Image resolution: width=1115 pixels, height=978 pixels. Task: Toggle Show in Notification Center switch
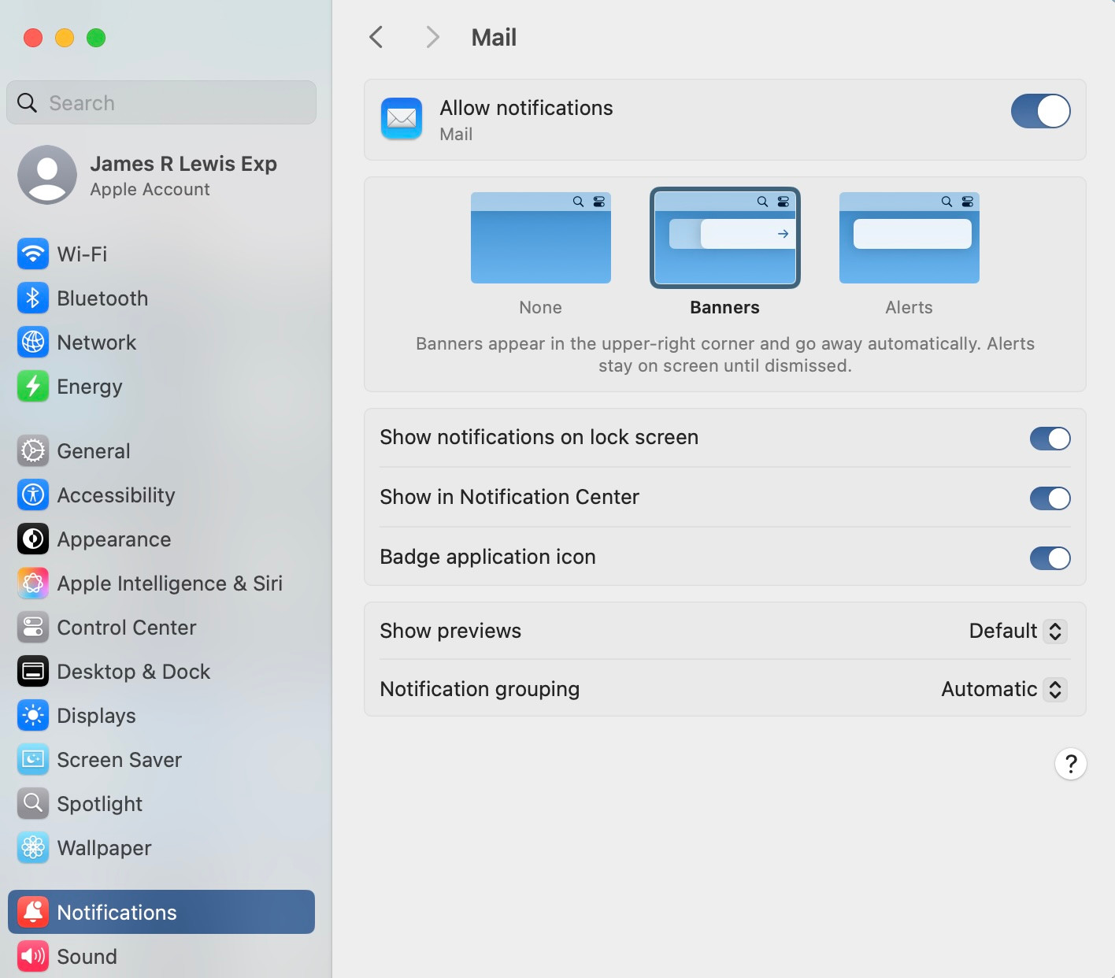[1050, 498]
